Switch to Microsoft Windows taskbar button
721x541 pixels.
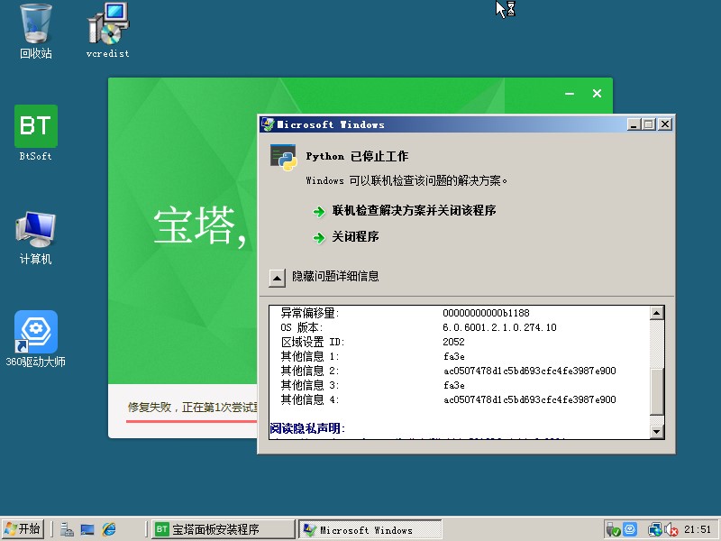pos(370,530)
